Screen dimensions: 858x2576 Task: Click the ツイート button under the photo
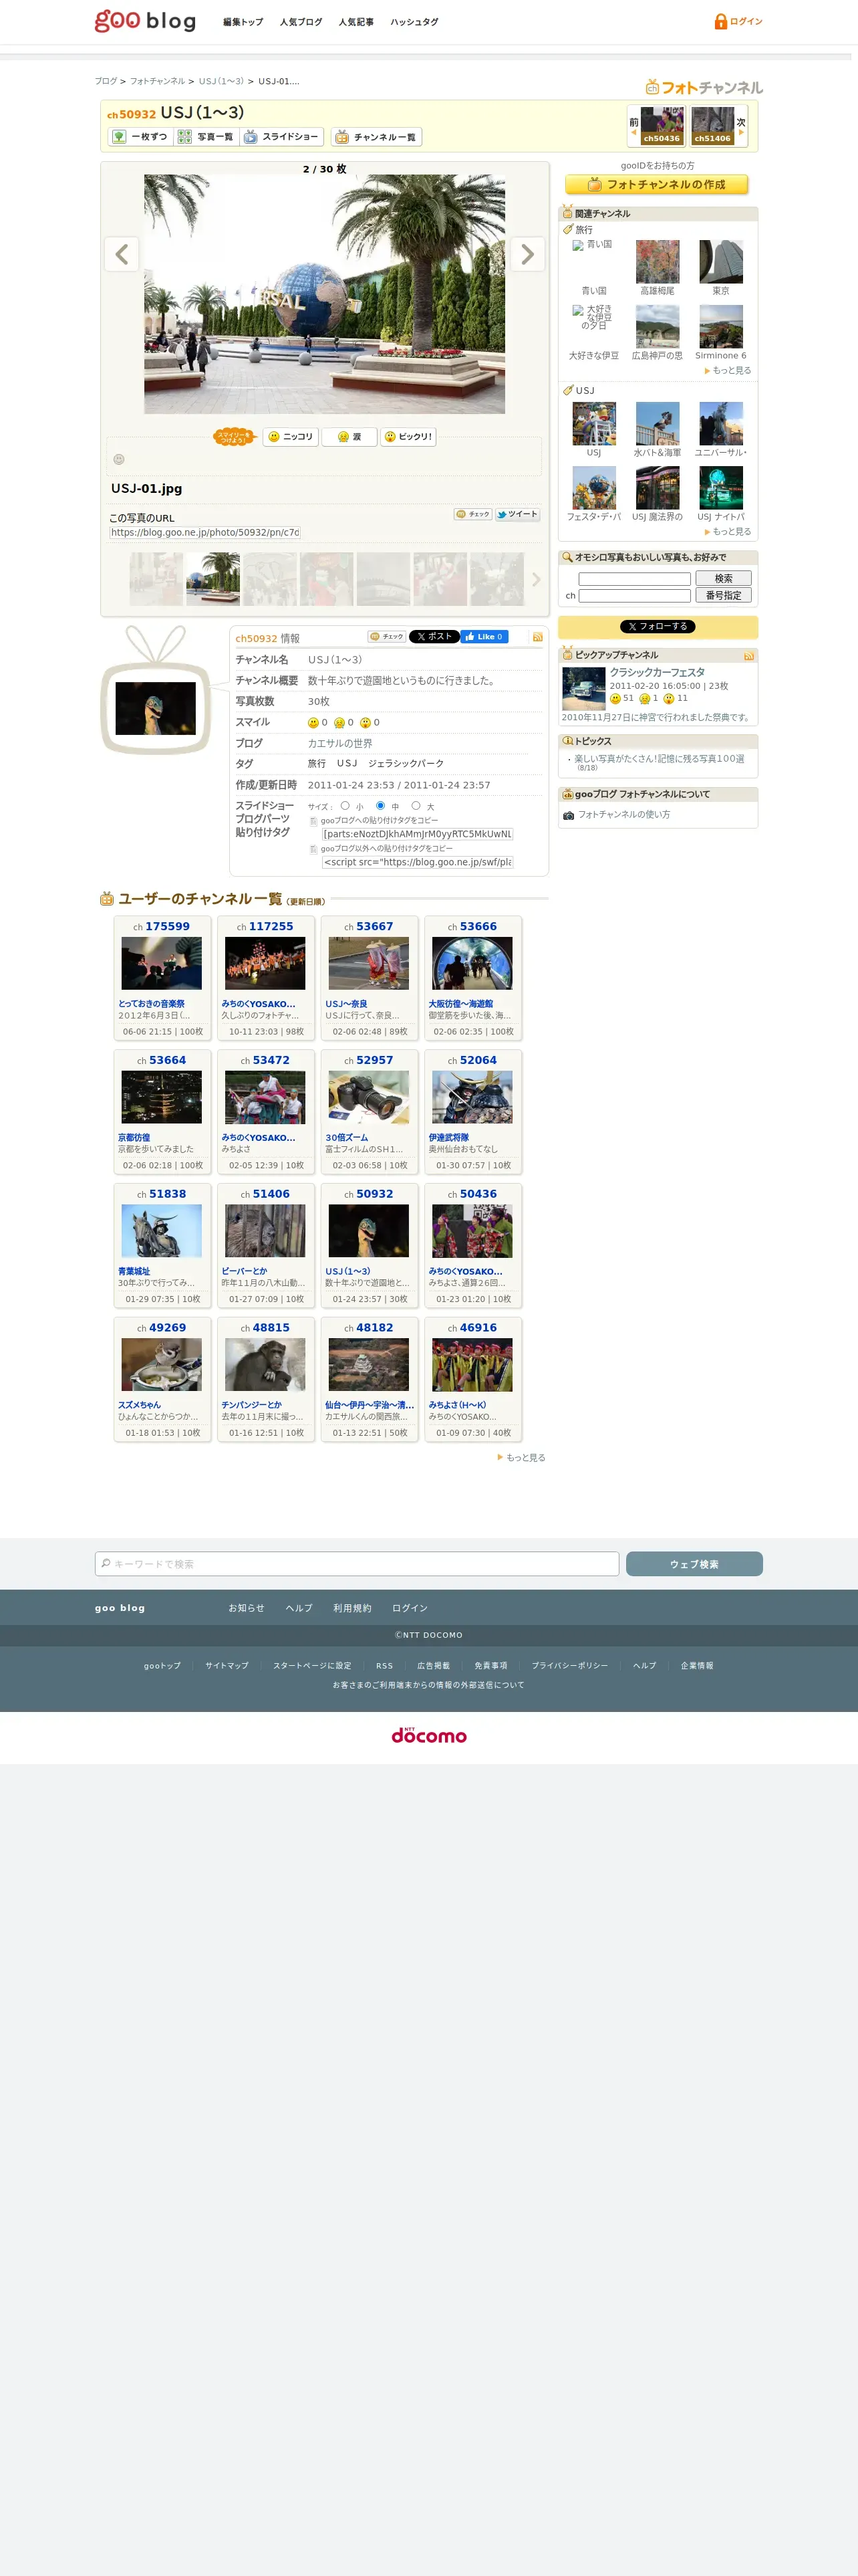(x=517, y=514)
